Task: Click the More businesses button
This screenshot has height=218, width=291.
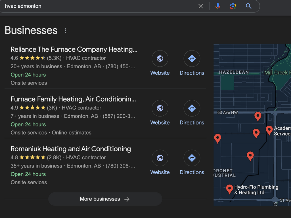Action: pyautogui.click(x=105, y=199)
